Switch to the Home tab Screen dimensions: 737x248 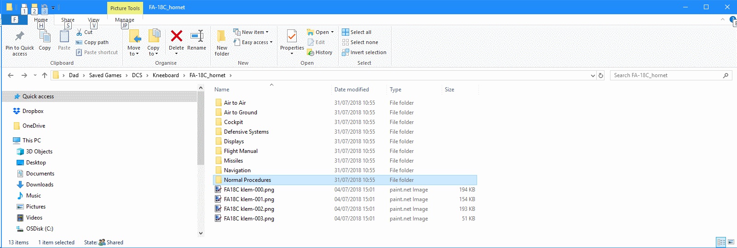41,20
